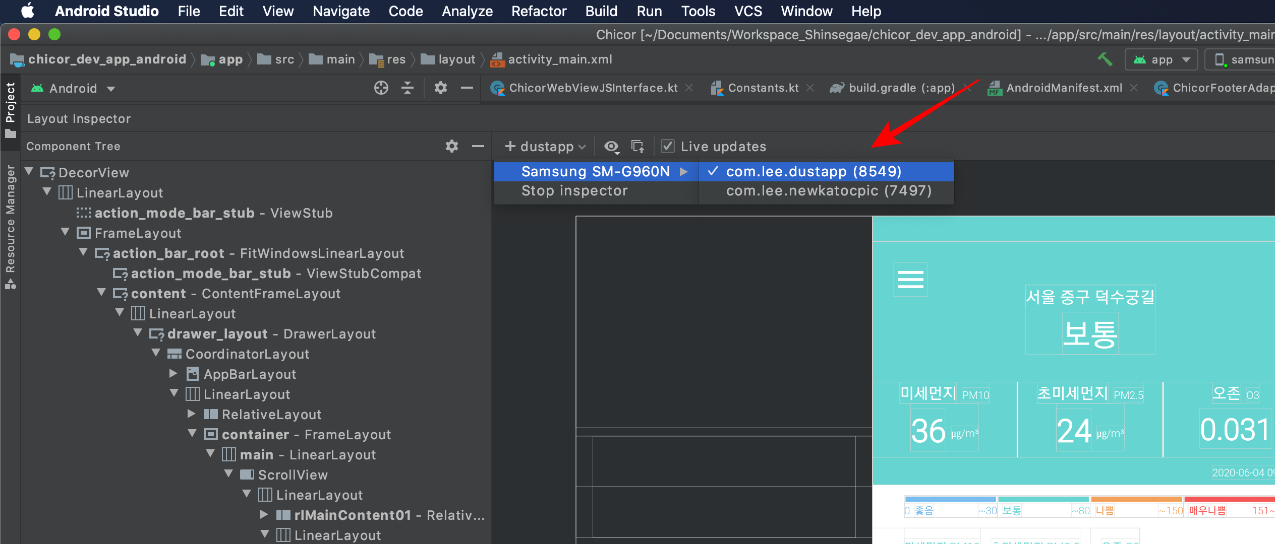This screenshot has height=544, width=1275.
Task: Click the hamburger menu in device preview
Action: click(x=910, y=280)
